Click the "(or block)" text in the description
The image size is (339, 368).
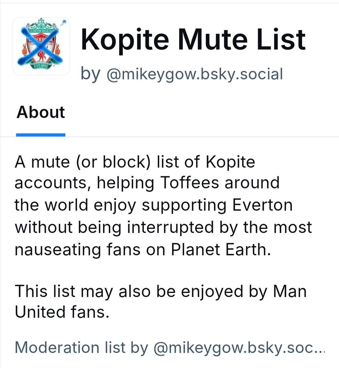point(113,162)
